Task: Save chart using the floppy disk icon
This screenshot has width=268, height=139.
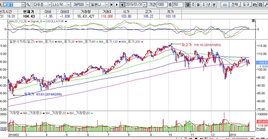Action: [260, 5]
